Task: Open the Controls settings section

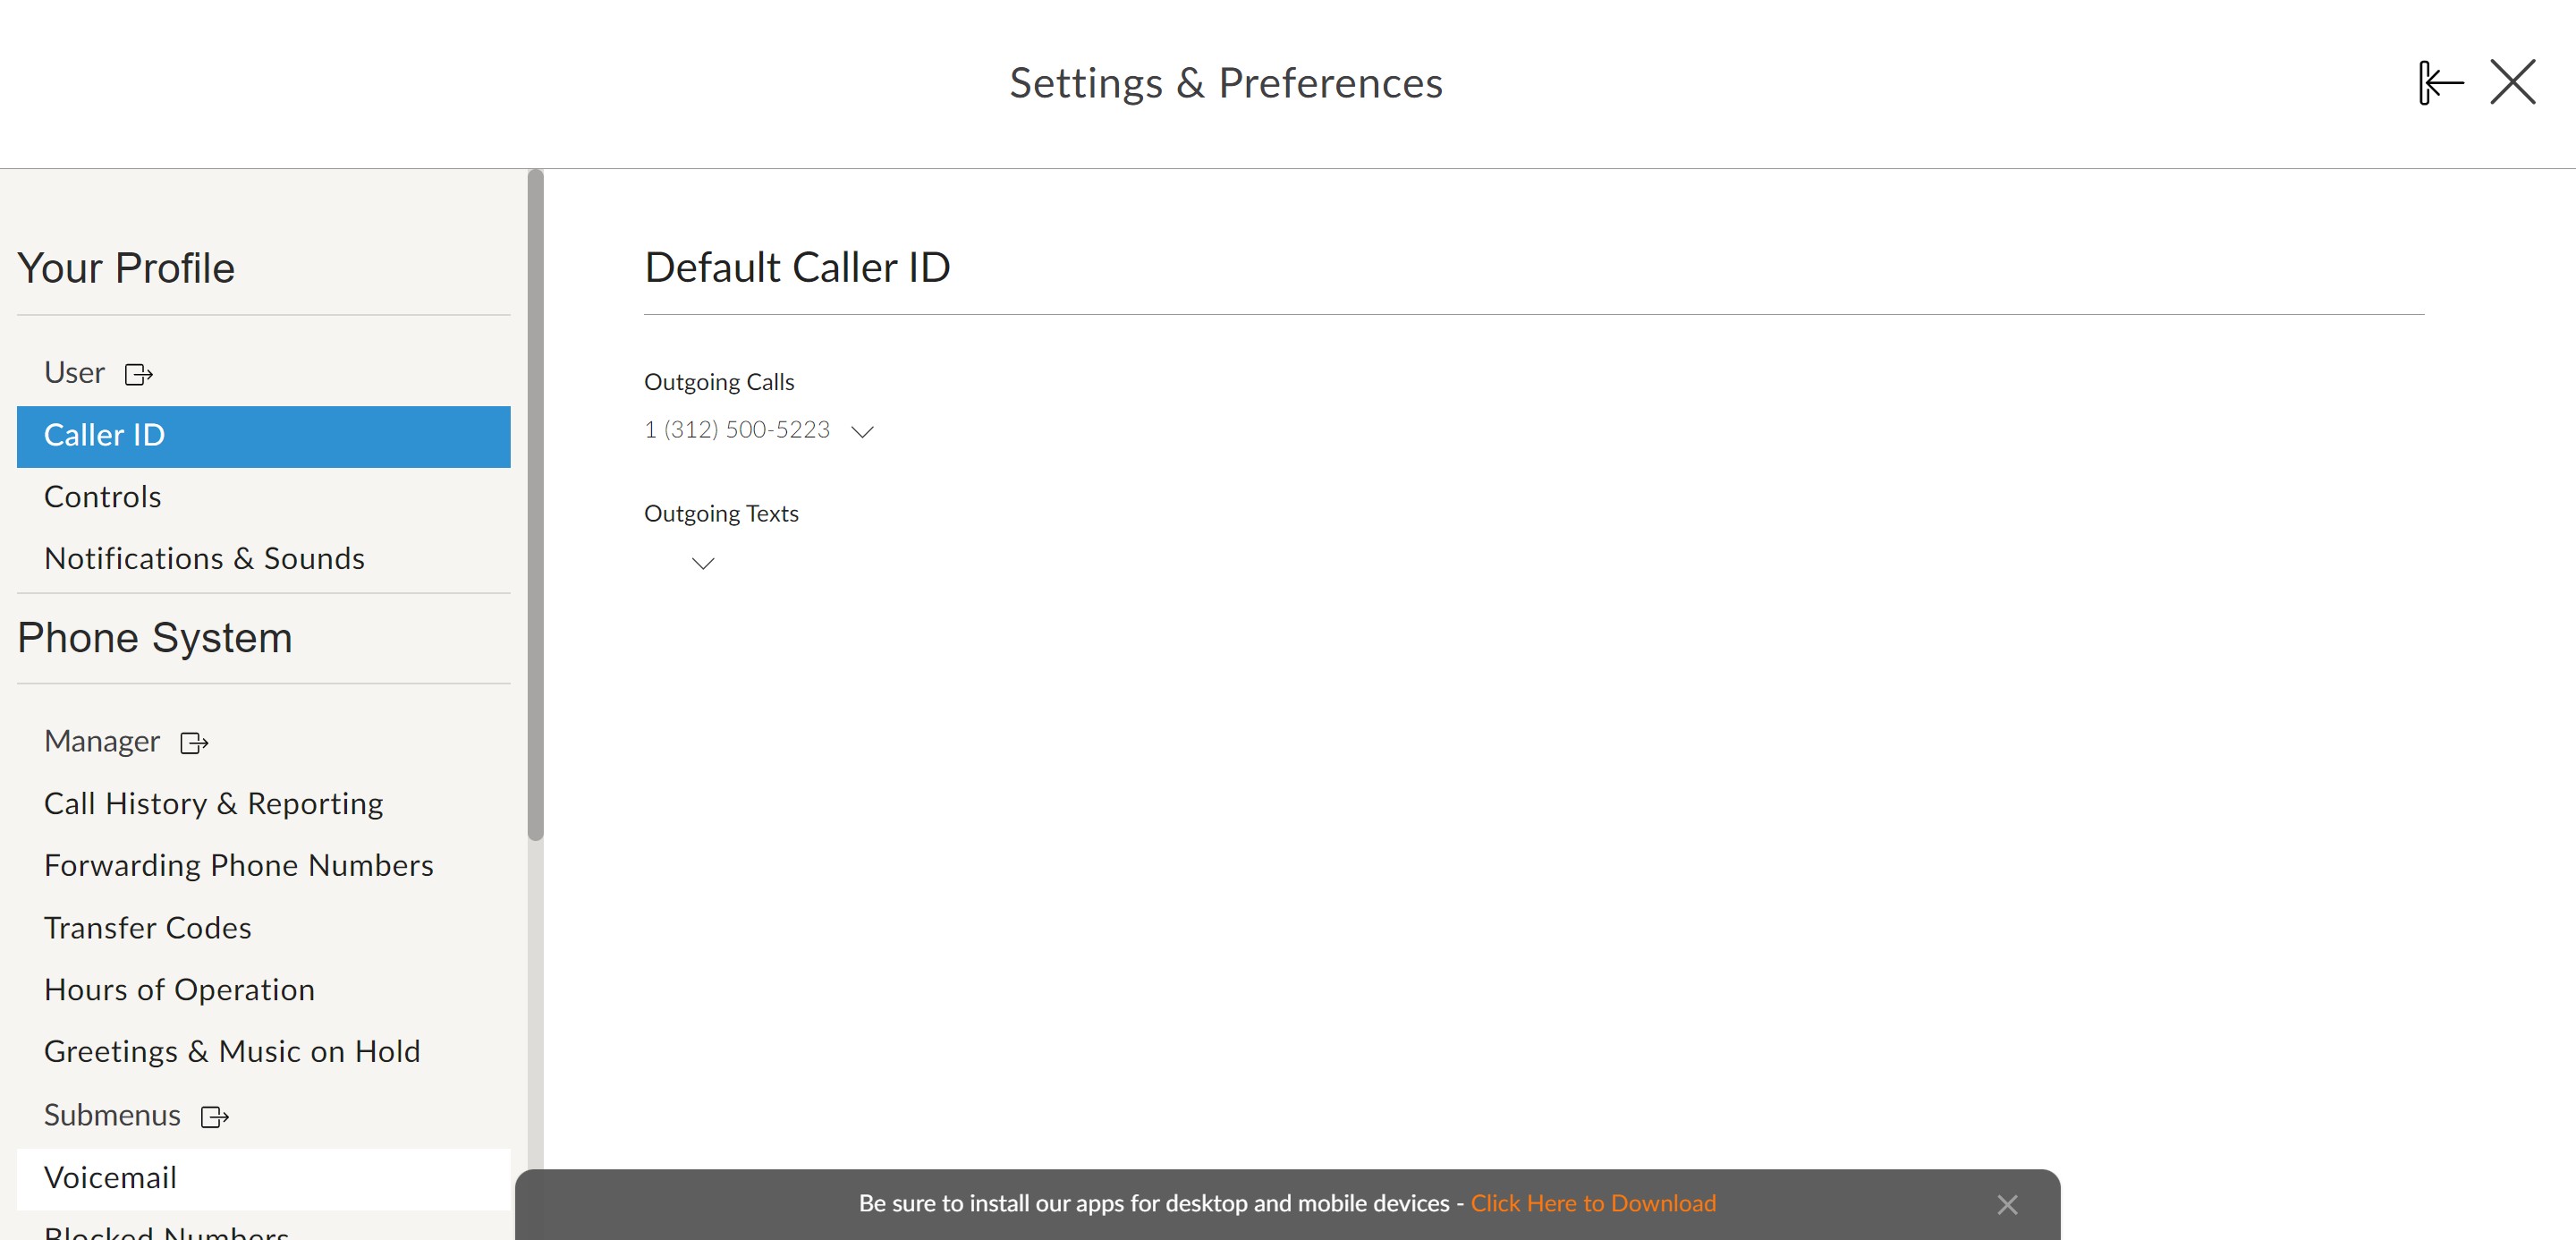Action: (x=102, y=498)
